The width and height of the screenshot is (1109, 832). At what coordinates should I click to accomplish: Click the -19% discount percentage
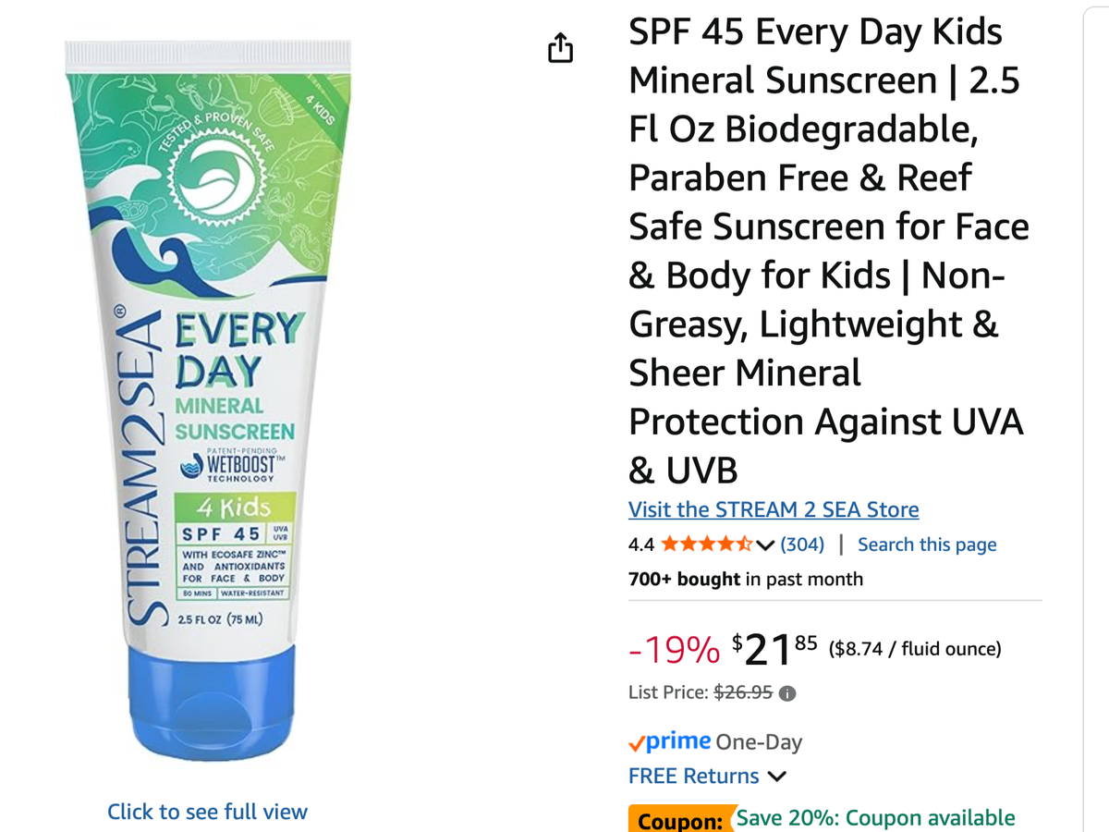675,651
